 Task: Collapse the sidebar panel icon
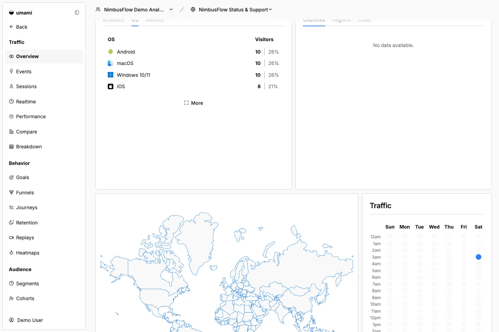[x=77, y=12]
